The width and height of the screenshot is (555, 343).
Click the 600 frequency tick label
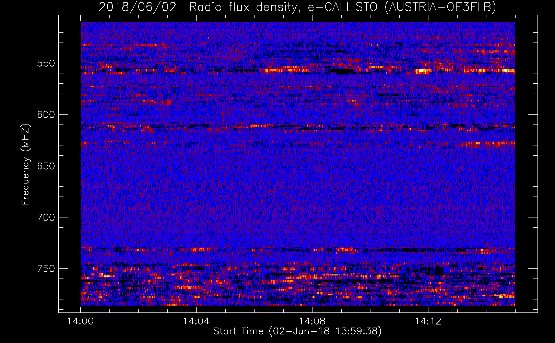(x=46, y=115)
